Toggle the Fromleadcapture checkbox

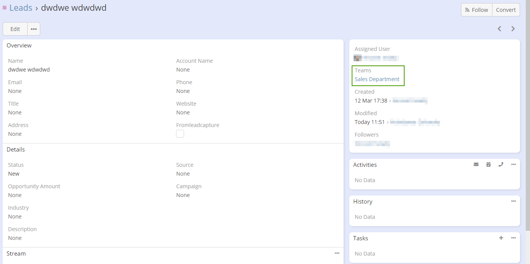180,134
